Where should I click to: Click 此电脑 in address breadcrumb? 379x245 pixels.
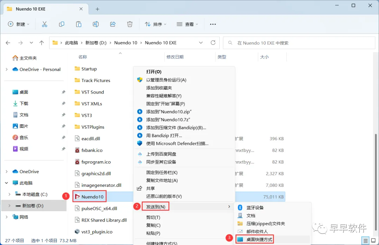tap(72, 43)
